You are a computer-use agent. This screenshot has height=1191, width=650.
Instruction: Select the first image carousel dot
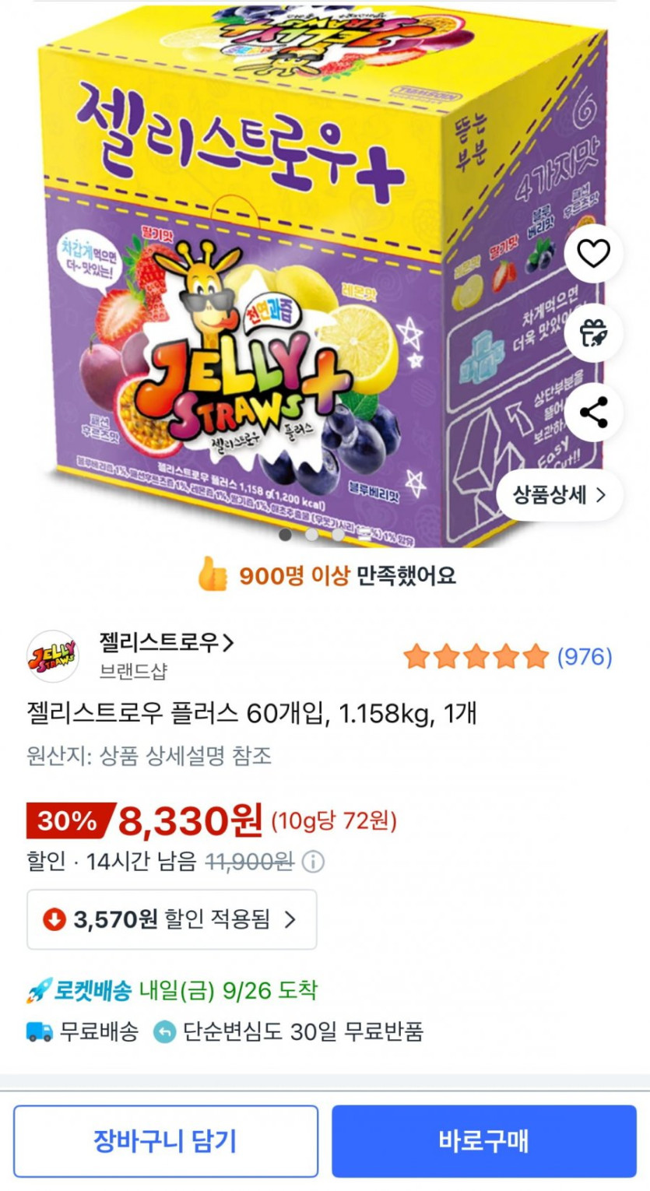click(286, 535)
